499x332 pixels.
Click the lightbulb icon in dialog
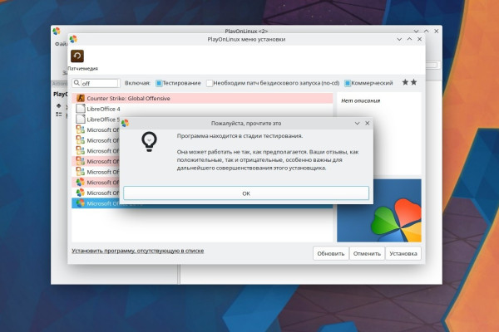pos(149,142)
